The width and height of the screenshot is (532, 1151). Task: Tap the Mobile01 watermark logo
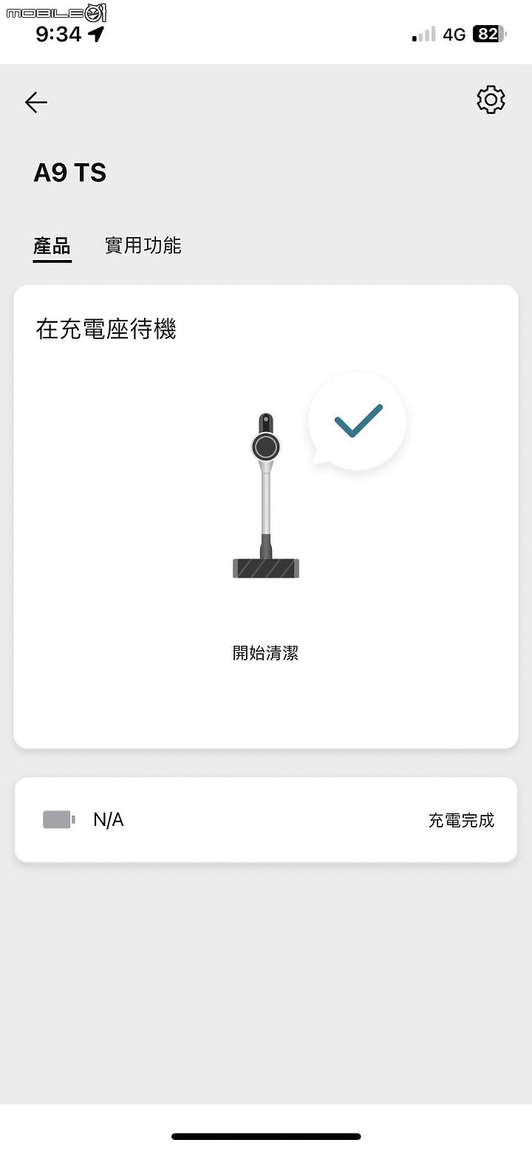56,12
